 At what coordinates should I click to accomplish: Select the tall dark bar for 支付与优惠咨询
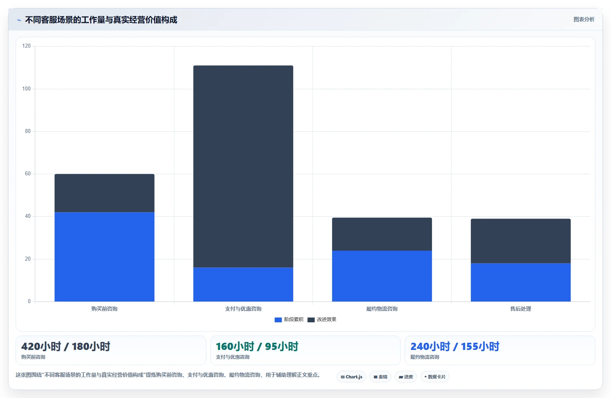243,167
